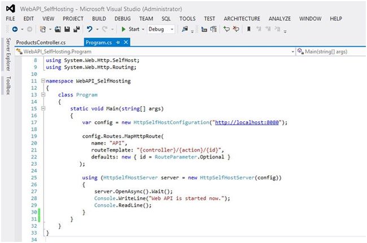Open the HELP menu
The image size is (367, 243).
click(336, 19)
